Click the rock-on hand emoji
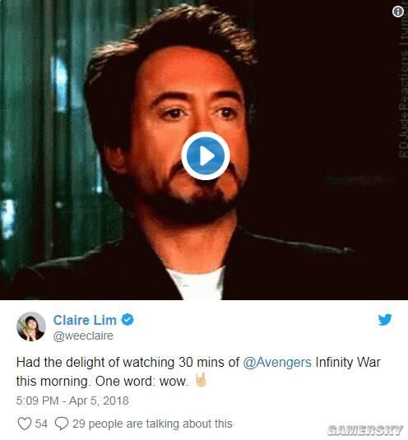 tap(202, 380)
